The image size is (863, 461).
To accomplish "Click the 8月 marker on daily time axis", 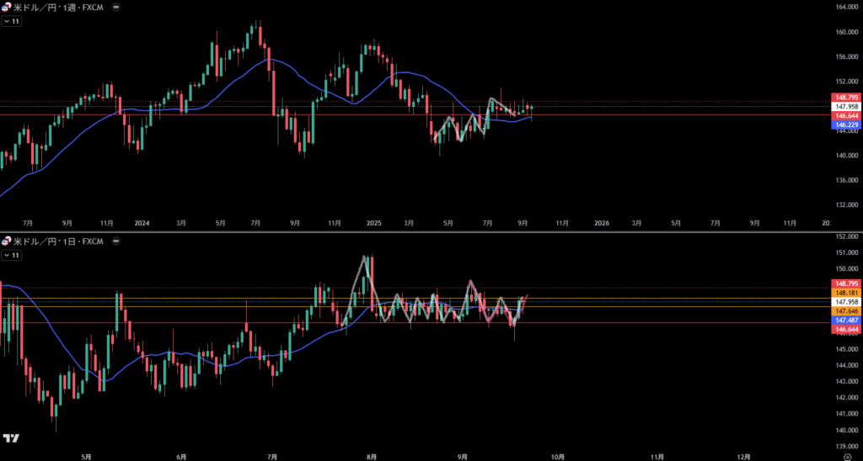I will click(373, 455).
